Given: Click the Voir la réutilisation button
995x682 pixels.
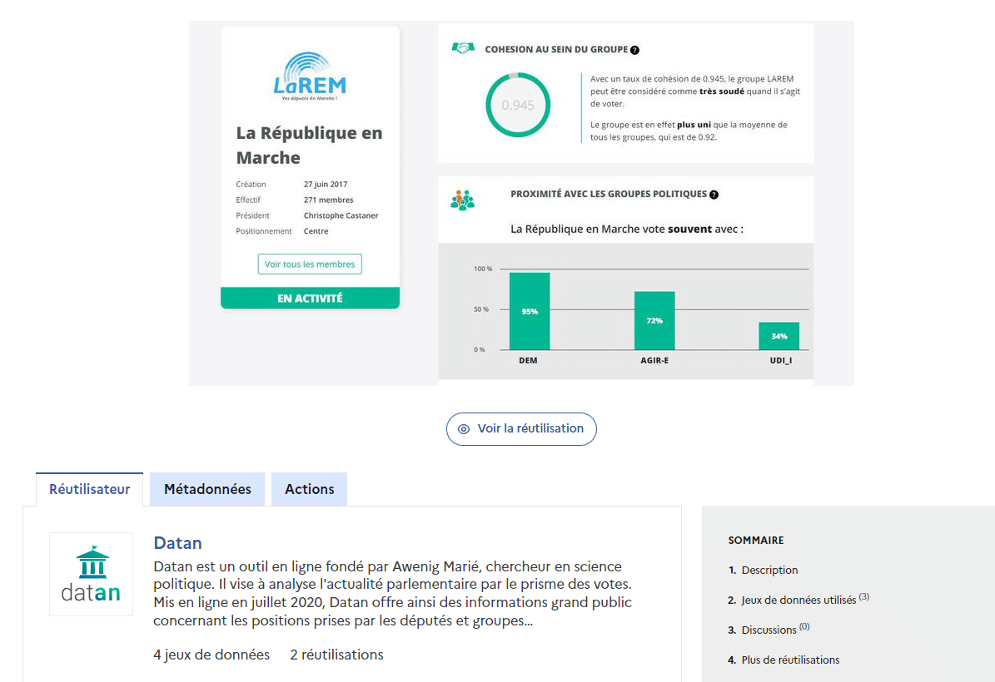Looking at the screenshot, I should pos(521,429).
